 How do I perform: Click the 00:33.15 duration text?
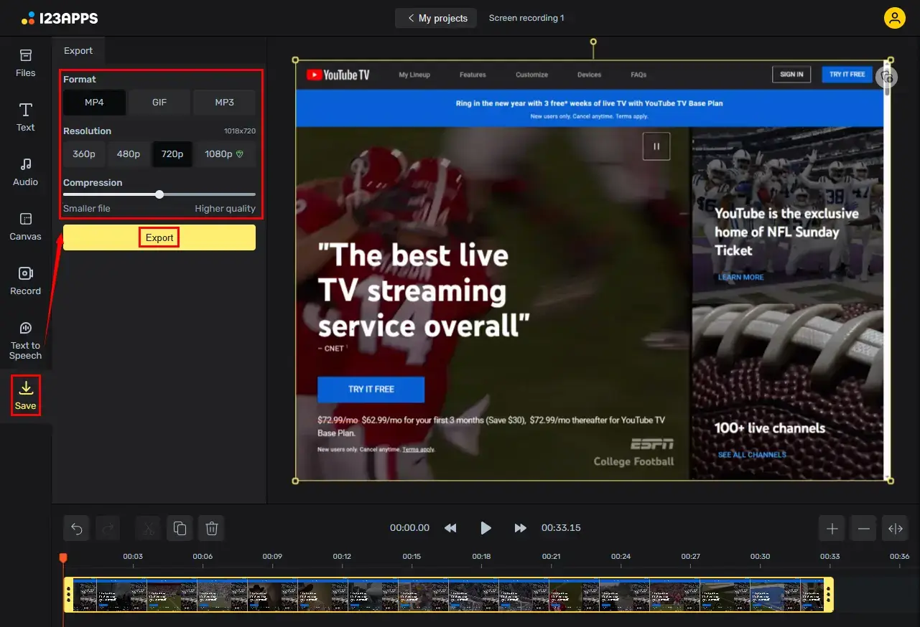(561, 528)
